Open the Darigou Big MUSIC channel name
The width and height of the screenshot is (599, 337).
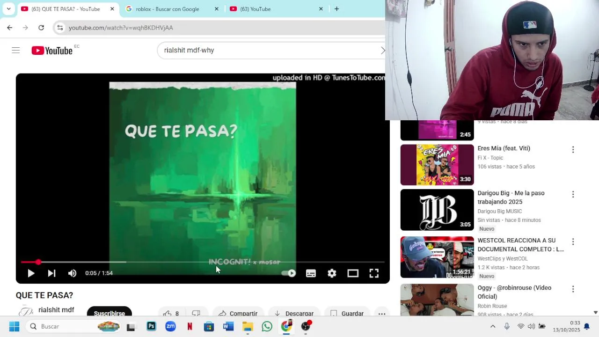pos(499,211)
